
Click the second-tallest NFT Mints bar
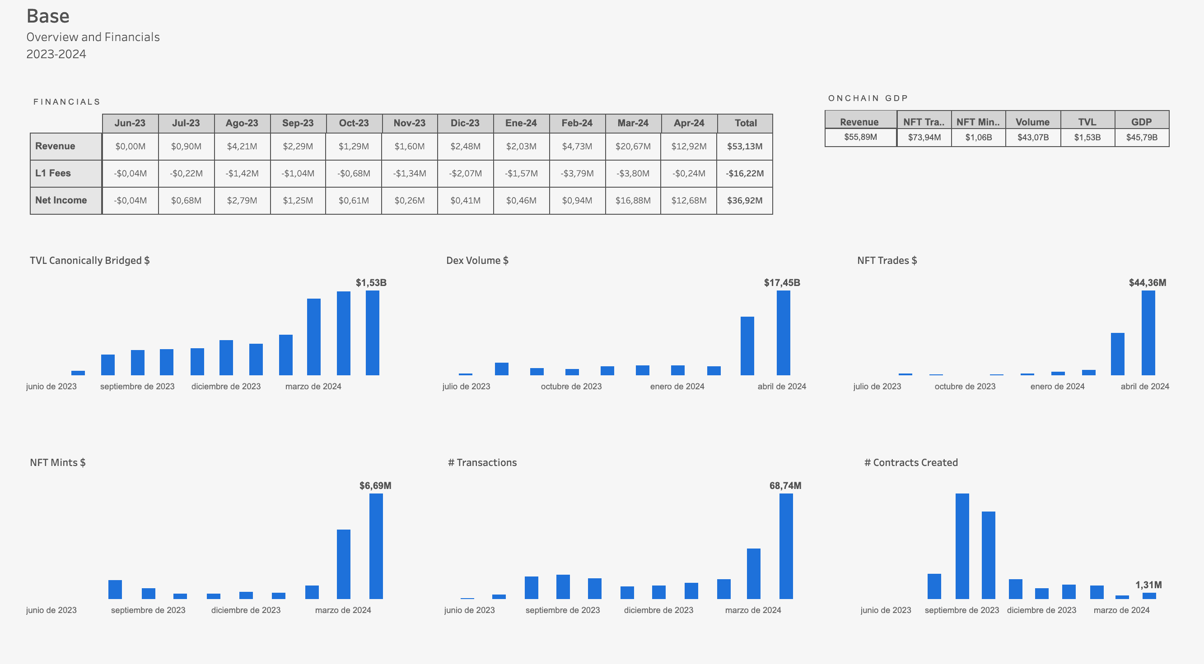(344, 564)
